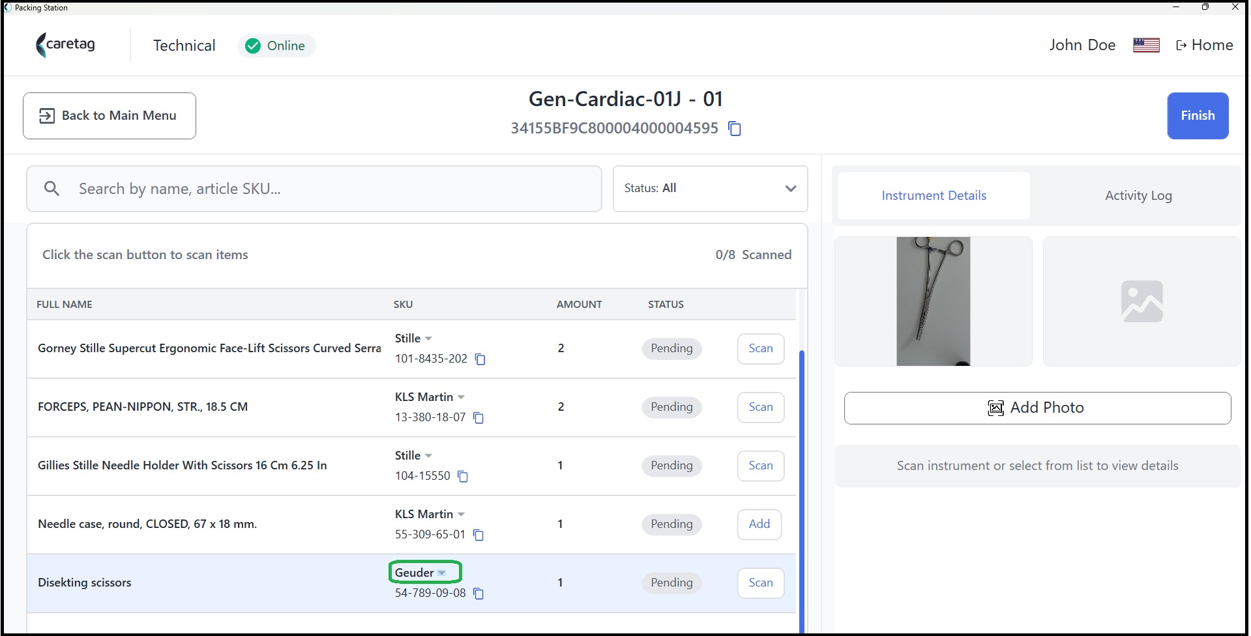The width and height of the screenshot is (1251, 636).
Task: Minimize the Packing Station window
Action: tap(1176, 7)
